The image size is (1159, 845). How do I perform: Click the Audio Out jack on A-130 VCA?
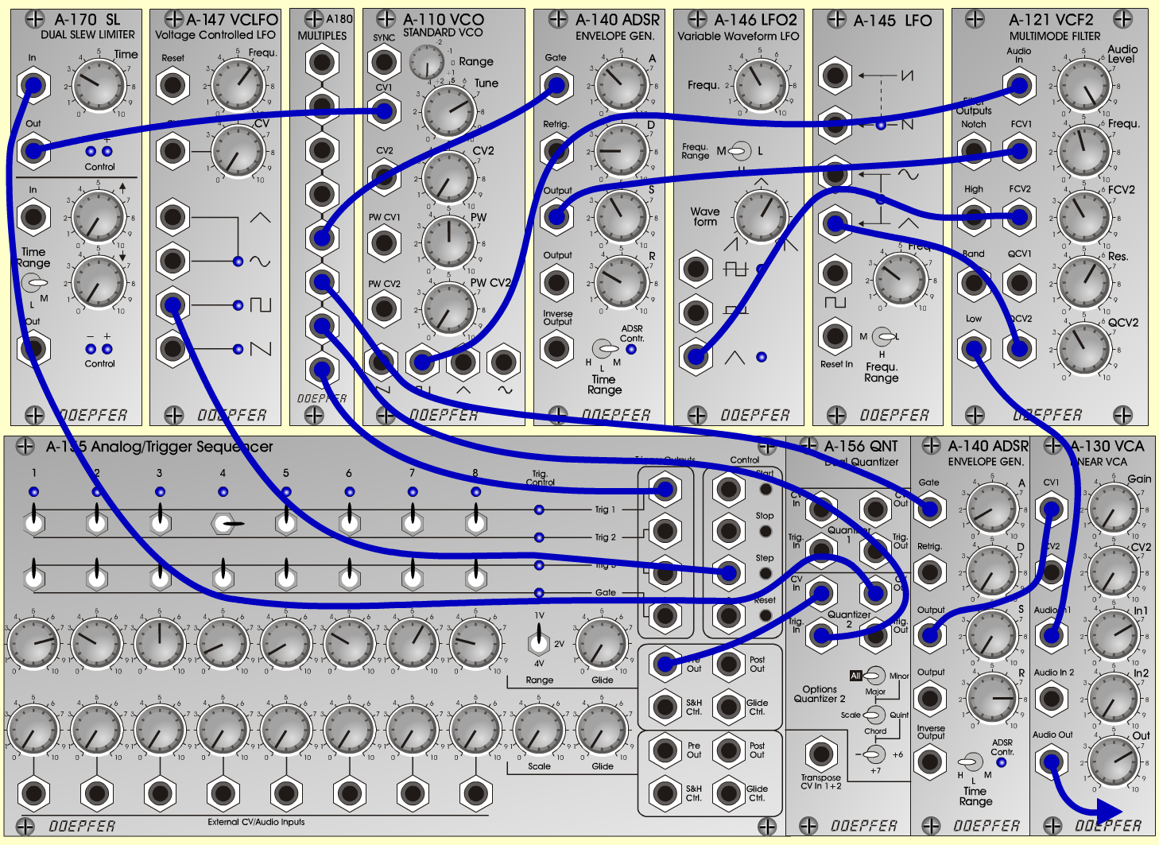[1051, 762]
